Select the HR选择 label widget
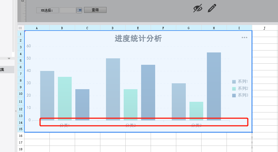Image resolution: width=278 pixels, height=152 pixels. [47, 10]
